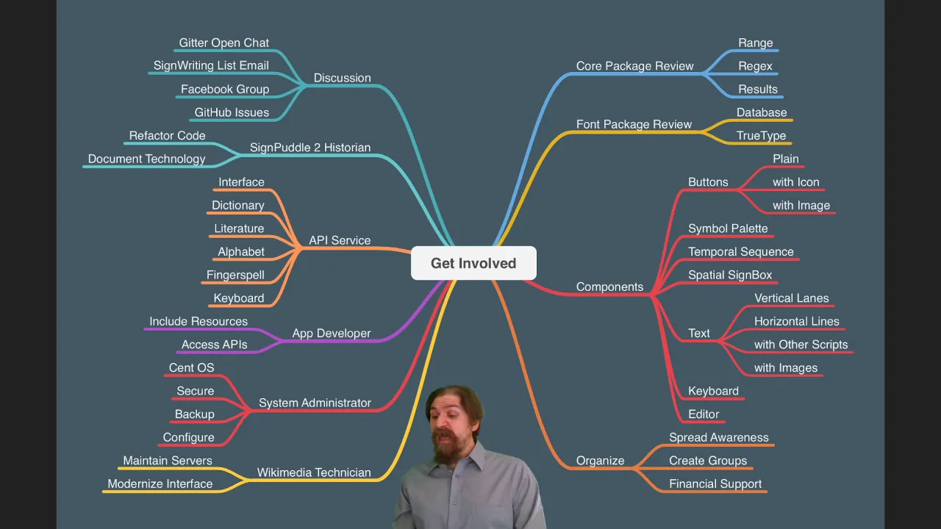
Task: Click the Temporal Sequence node
Action: click(x=741, y=252)
